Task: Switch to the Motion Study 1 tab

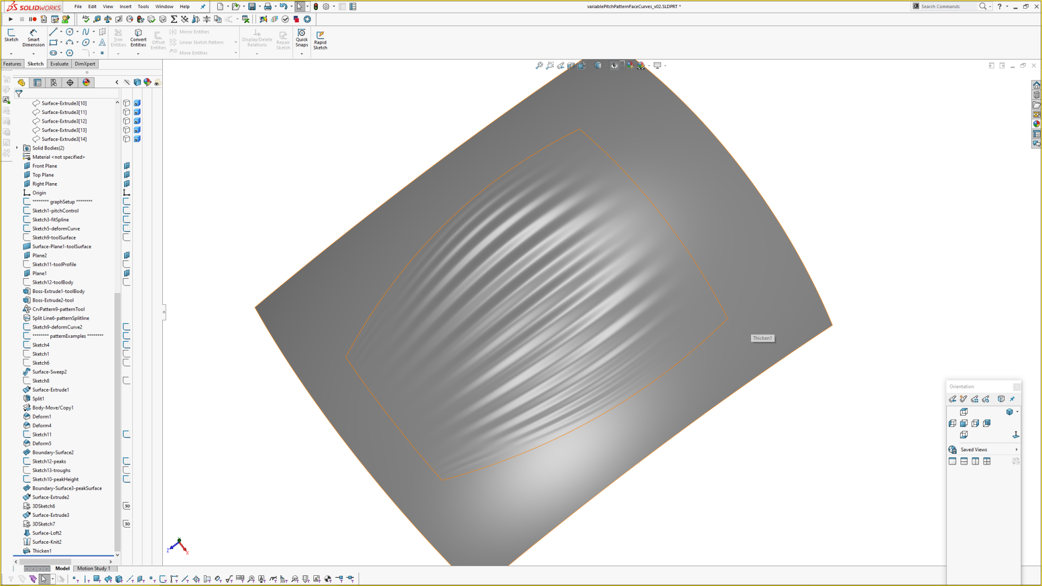Action: click(x=94, y=569)
